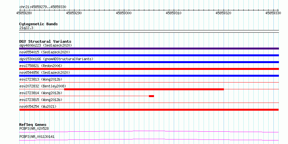The height and width of the screenshot is (144, 288).
Task: Select the thick red esv2072832 bar
Action: click(144, 89)
